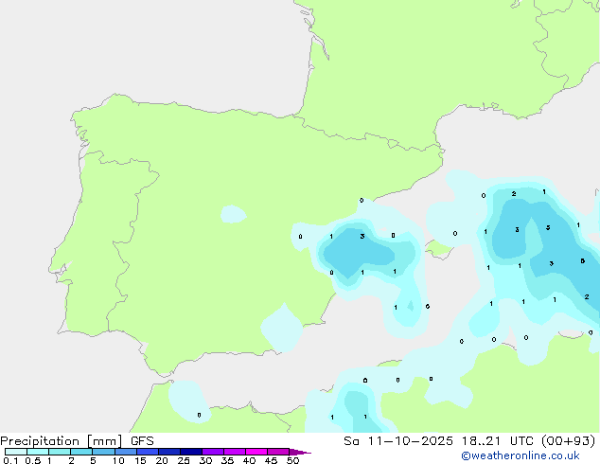Viewport: 600px width, 464px height.
Task: Pick the 5–10 mm blue legend swatch
Action: click(x=103, y=452)
